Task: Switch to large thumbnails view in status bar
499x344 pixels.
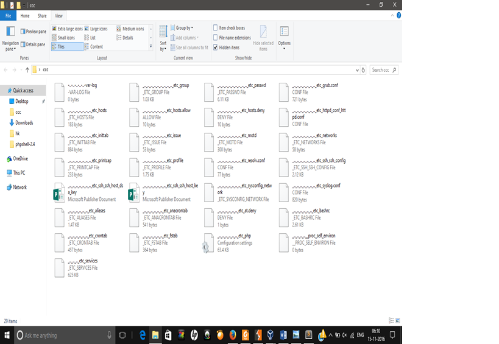Action: coord(397,320)
